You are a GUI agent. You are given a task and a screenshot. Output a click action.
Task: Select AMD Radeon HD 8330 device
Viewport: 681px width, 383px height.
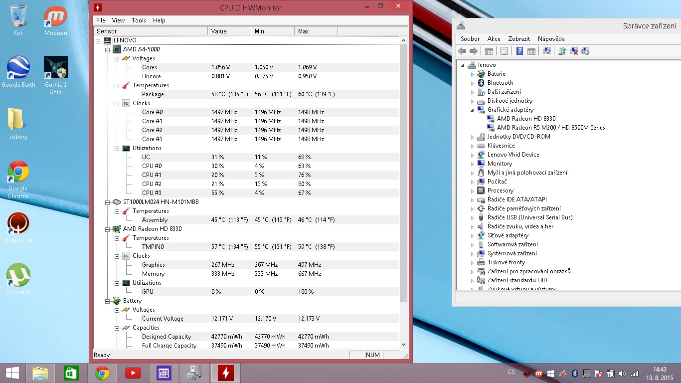tap(526, 119)
